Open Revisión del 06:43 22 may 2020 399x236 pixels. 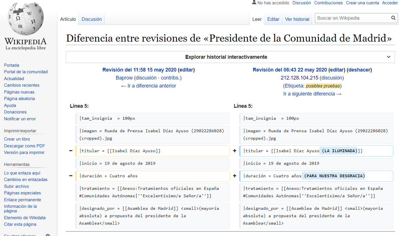tap(290, 70)
